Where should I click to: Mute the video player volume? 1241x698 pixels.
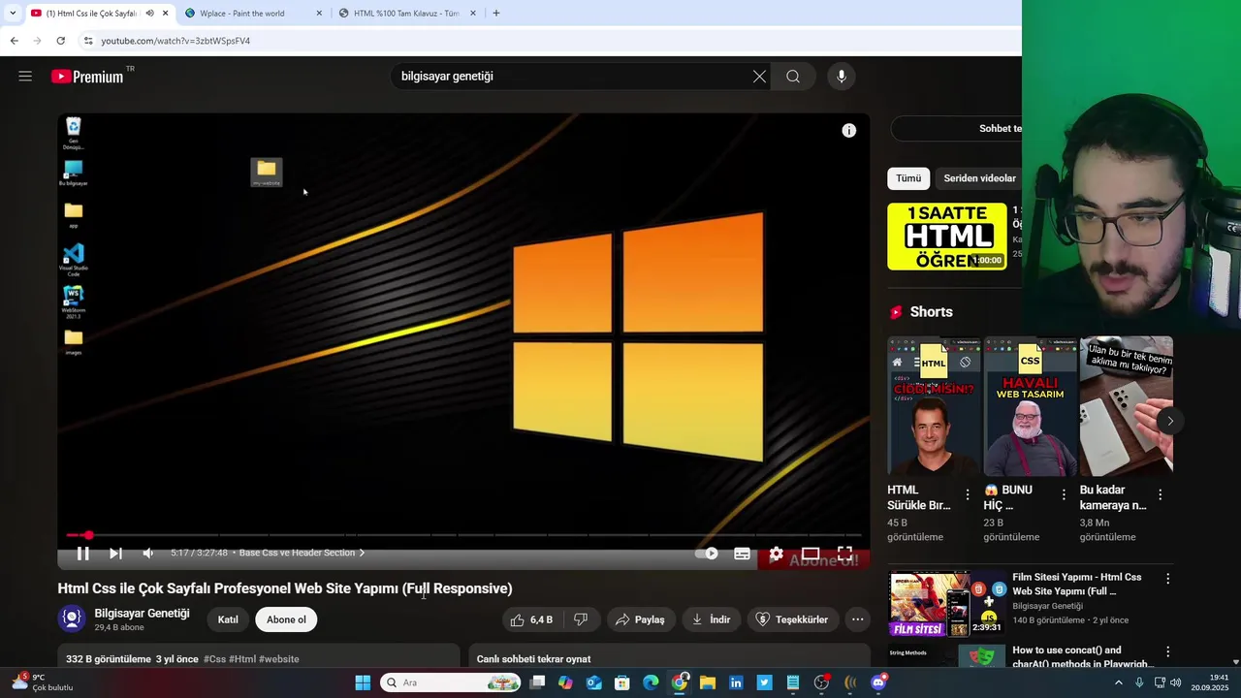click(148, 554)
